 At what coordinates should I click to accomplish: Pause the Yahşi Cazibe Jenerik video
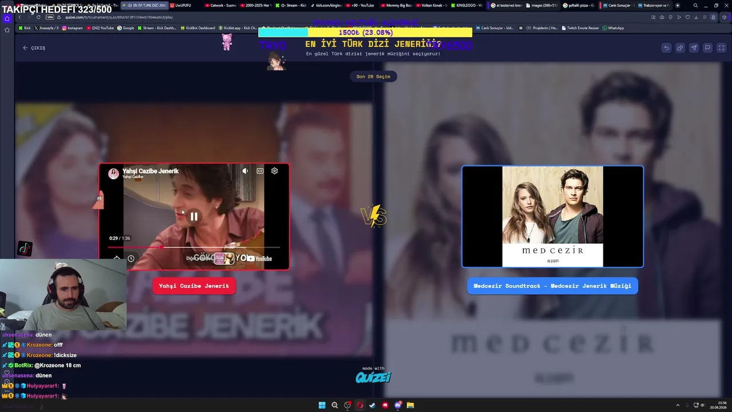coord(194,216)
